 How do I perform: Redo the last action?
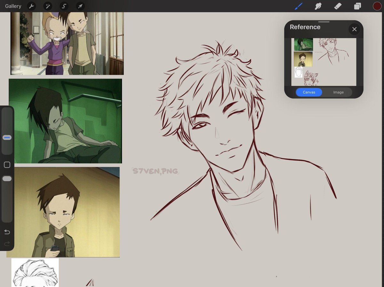click(x=7, y=244)
